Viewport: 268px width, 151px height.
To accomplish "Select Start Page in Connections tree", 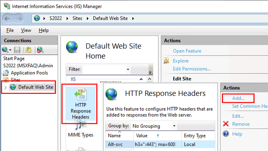I will (14, 58).
